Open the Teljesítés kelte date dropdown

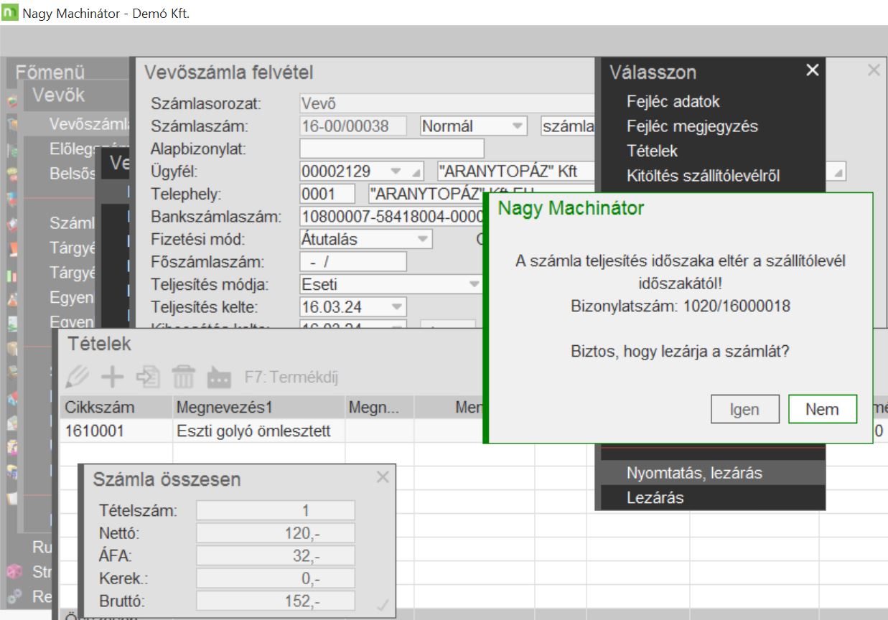coord(396,307)
